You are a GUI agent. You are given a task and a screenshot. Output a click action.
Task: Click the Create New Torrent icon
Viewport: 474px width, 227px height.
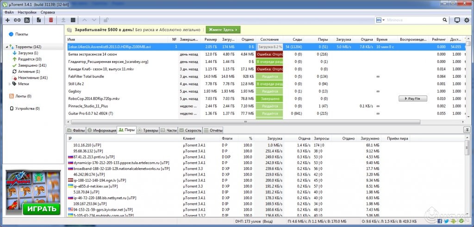(38, 20)
